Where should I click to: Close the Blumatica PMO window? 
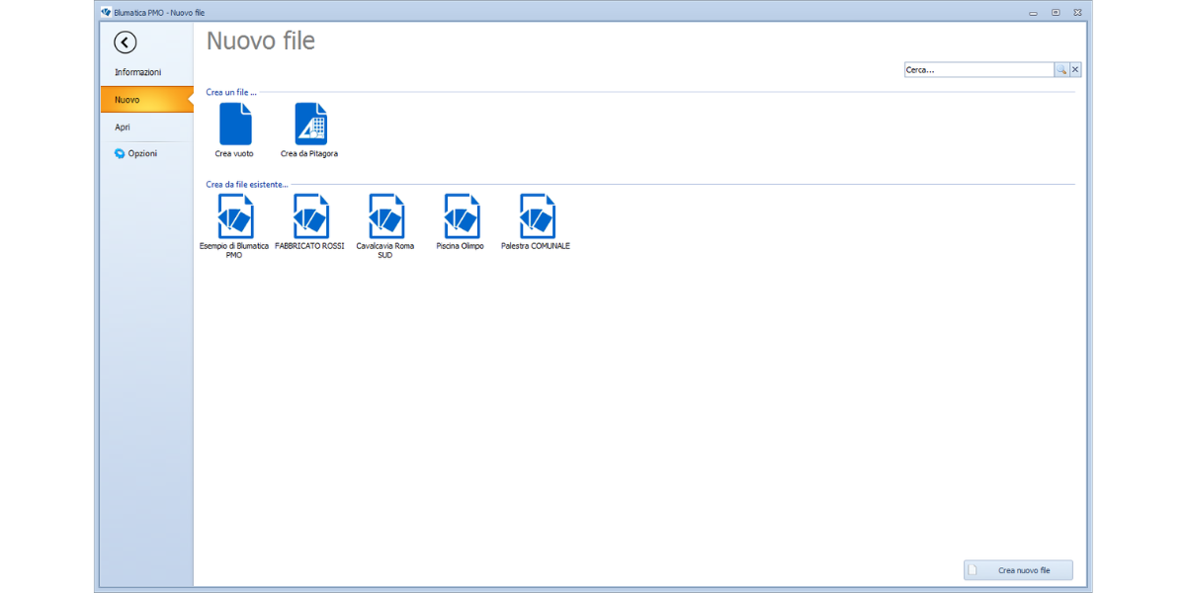point(1077,12)
